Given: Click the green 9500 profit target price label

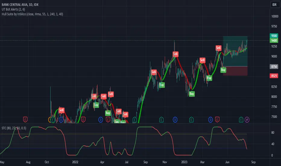Looking at the screenshot, I should 274,36.
